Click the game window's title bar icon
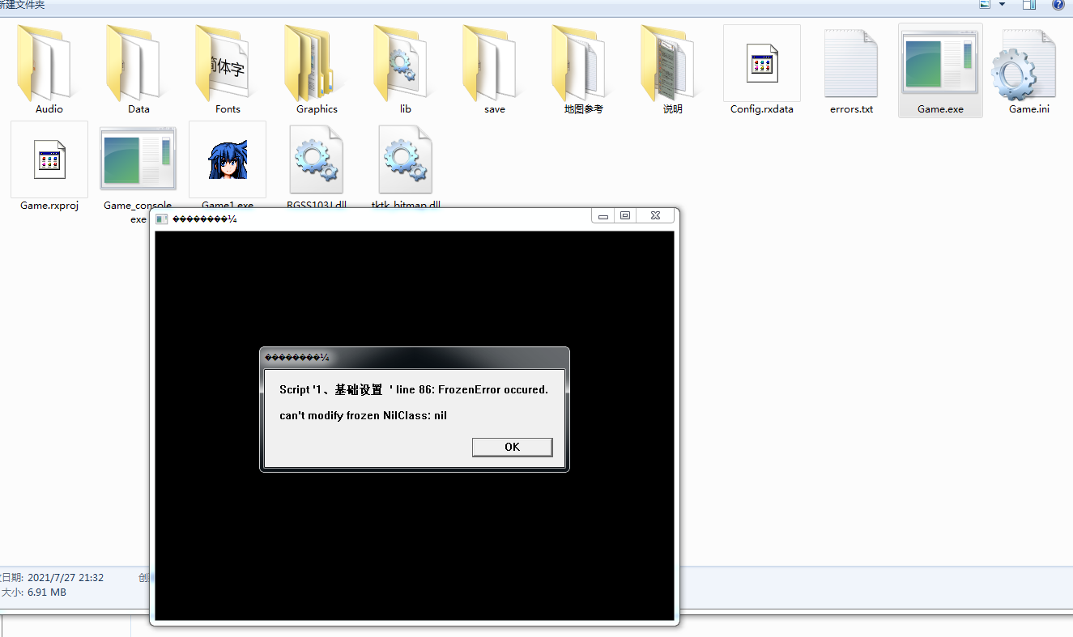 (162, 219)
